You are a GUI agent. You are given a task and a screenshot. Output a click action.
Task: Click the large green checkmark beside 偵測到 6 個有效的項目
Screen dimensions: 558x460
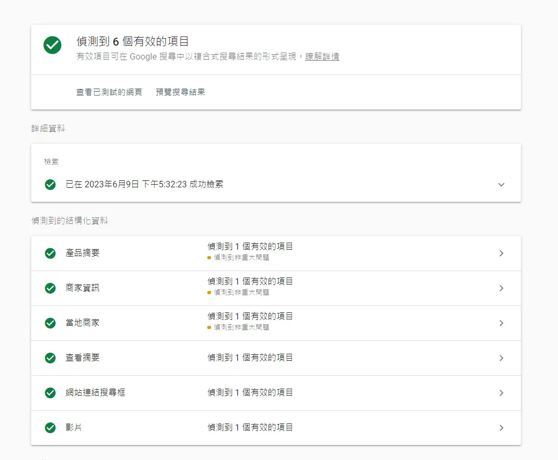pyautogui.click(x=52, y=46)
